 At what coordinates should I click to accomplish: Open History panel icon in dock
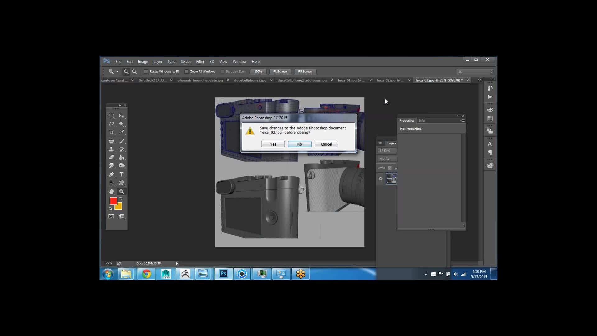click(490, 88)
